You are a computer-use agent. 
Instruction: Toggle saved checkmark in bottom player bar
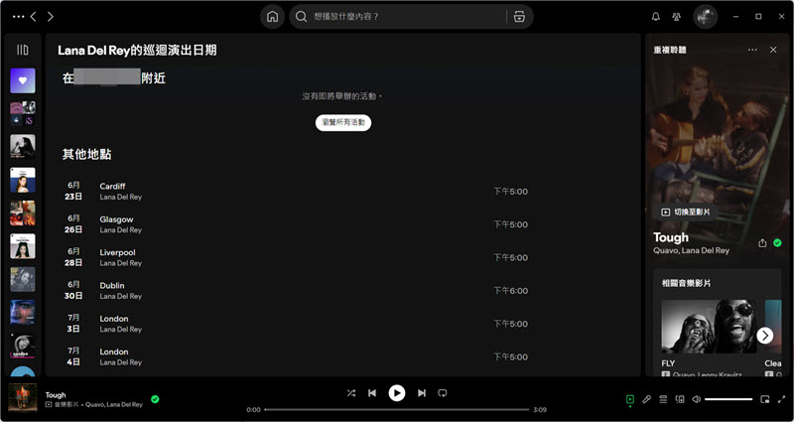[155, 399]
